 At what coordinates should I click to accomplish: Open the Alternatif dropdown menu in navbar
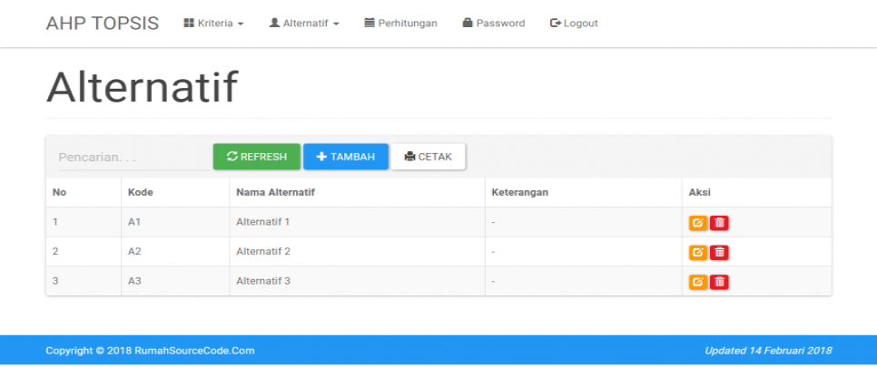[x=304, y=24]
